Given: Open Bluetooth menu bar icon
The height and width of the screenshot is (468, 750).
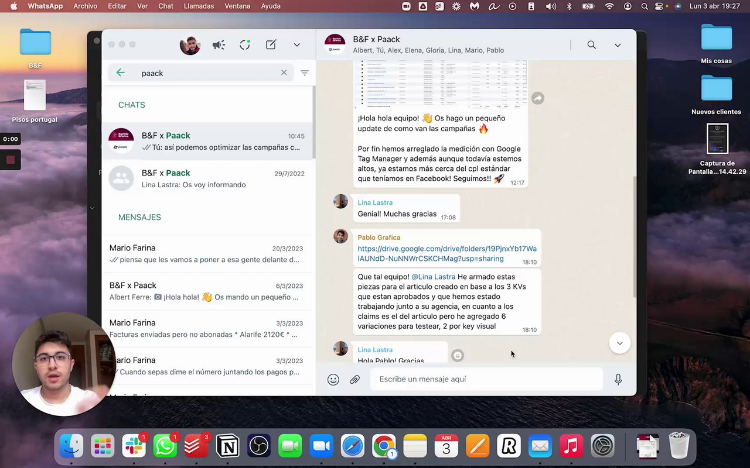Looking at the screenshot, I should point(569,6).
